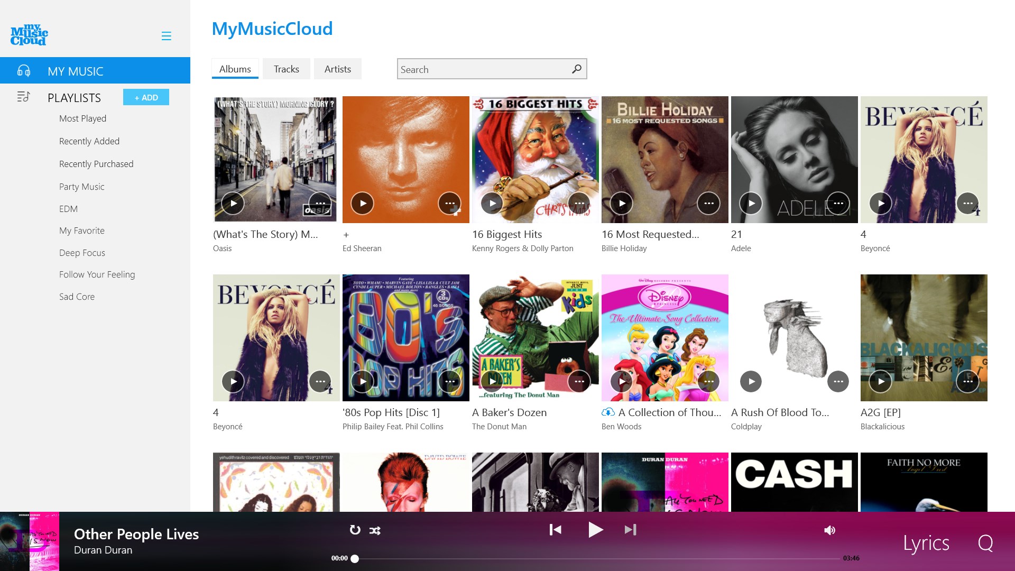Screen dimensions: 1015x571
Task: Open album title 16 Most Requested...
Action: (650, 234)
